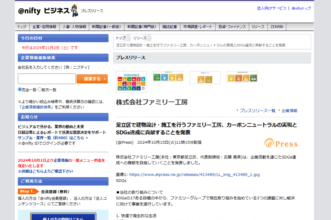331x220 pixels.
Task: Open 企業情報 link beside プレスリリース一覧
Action: [289, 110]
